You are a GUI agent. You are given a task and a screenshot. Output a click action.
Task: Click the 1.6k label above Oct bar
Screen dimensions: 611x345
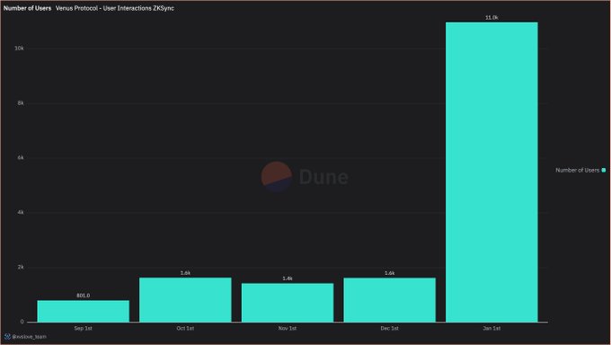point(185,273)
